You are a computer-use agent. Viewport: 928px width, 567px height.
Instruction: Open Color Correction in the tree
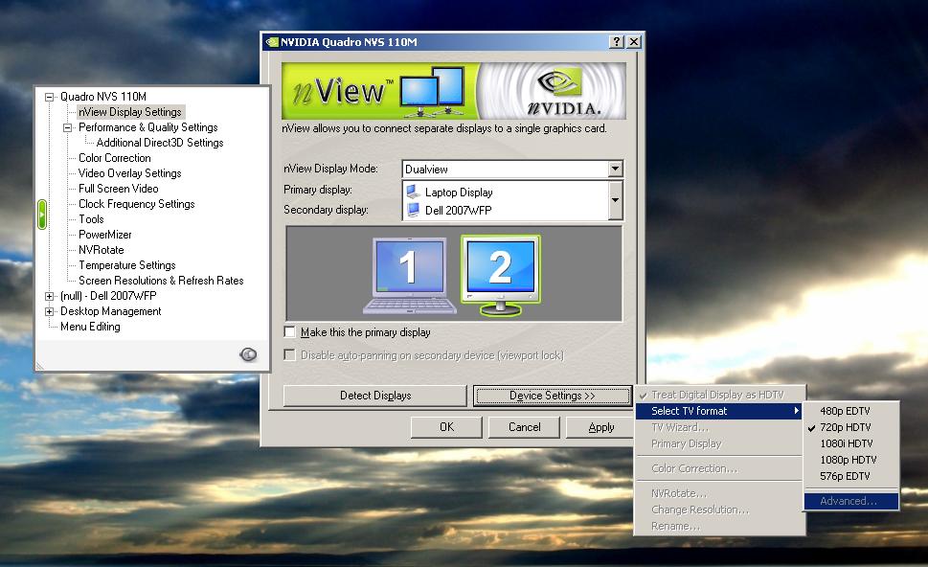(x=115, y=158)
